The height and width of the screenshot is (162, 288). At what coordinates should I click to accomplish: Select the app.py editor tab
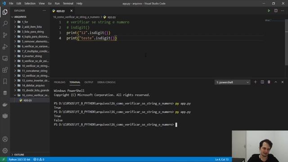pyautogui.click(x=61, y=11)
